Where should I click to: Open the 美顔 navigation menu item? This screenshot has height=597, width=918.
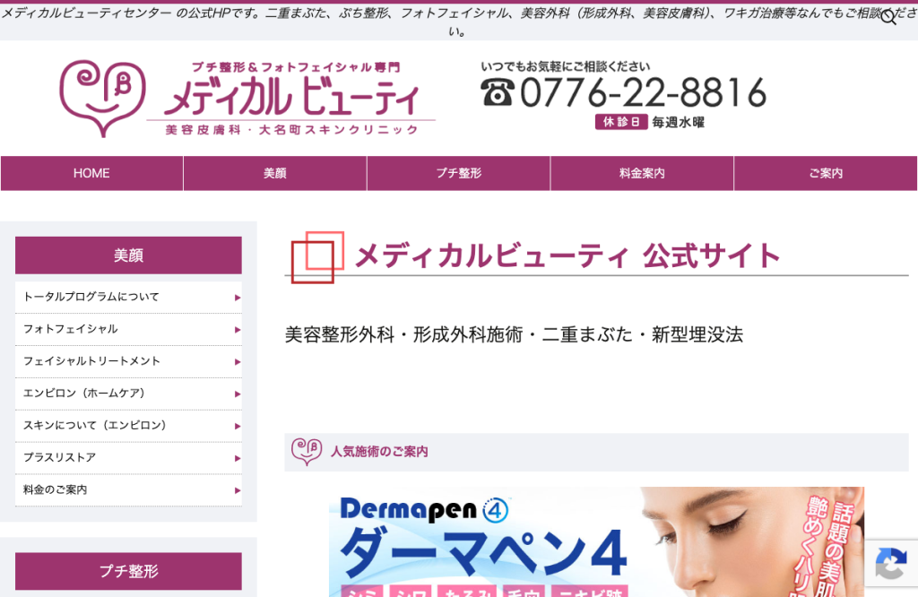click(x=275, y=173)
